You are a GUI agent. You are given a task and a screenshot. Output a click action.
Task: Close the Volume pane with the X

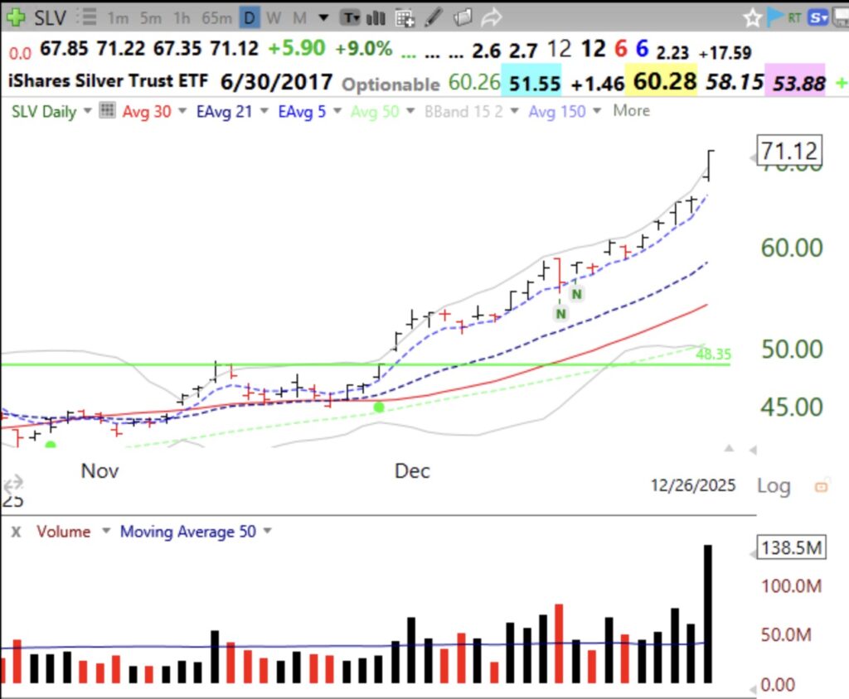point(15,531)
